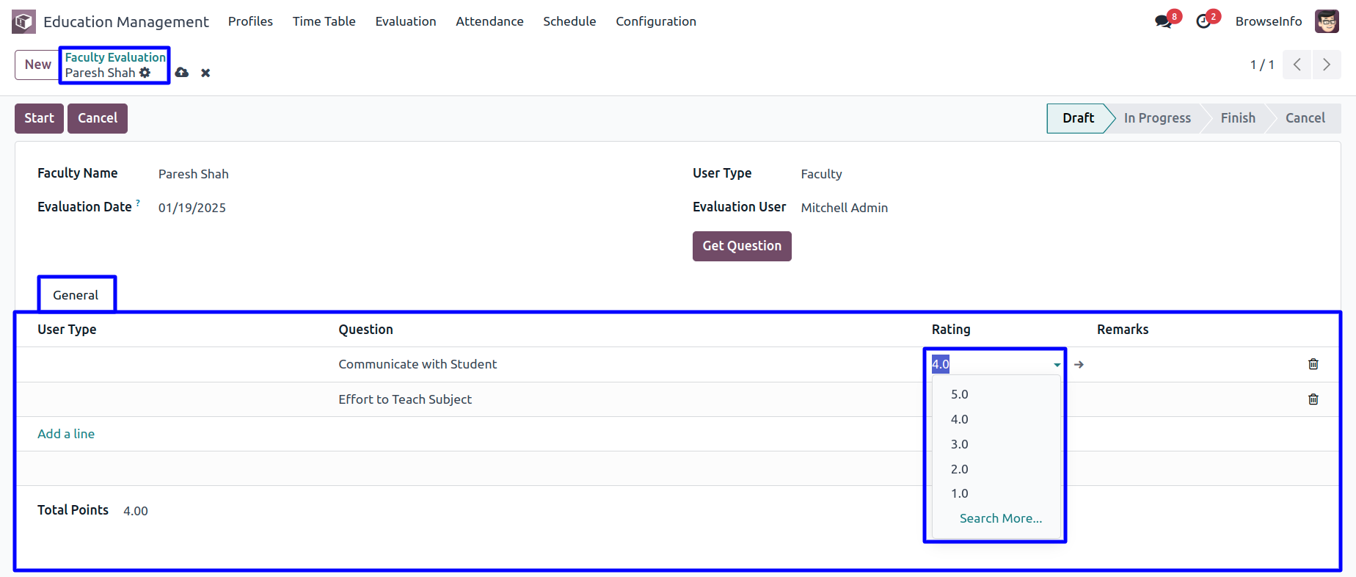Open the Education Management app icon

pos(23,21)
